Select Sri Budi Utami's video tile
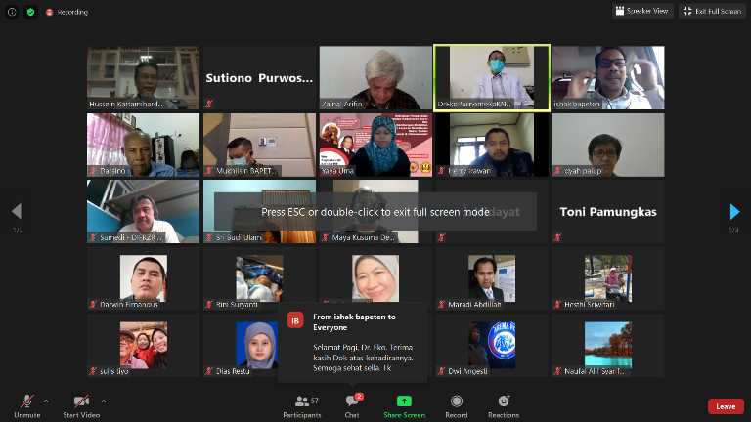This screenshot has height=422, width=751. [x=259, y=211]
